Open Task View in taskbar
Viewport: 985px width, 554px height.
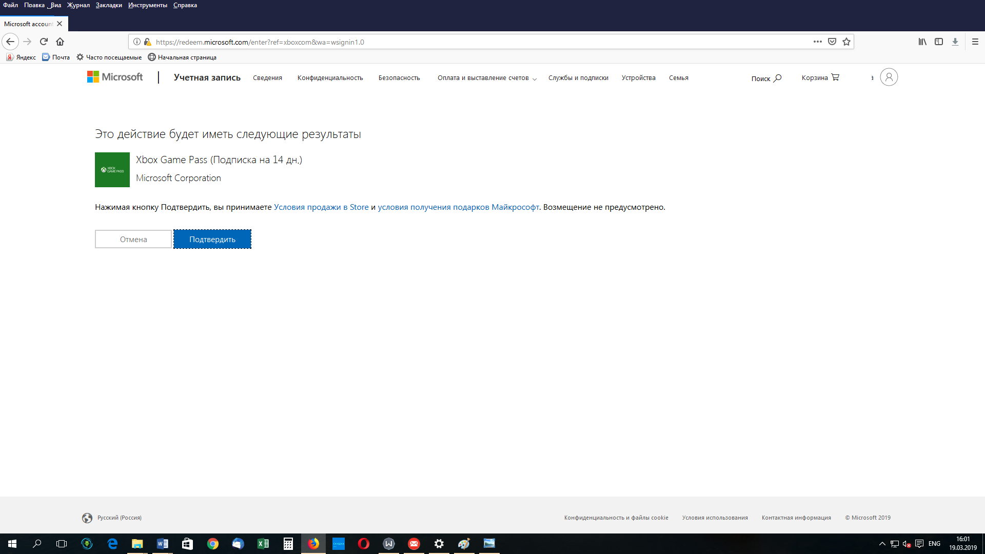click(62, 544)
